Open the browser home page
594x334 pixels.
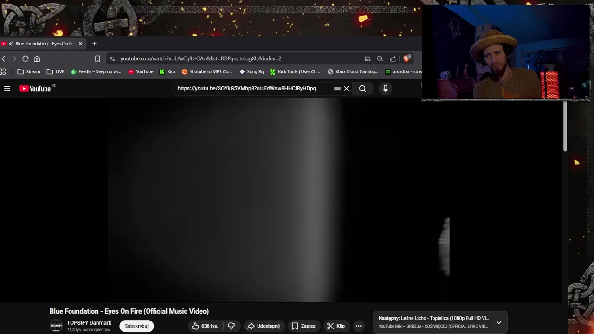coord(37,58)
